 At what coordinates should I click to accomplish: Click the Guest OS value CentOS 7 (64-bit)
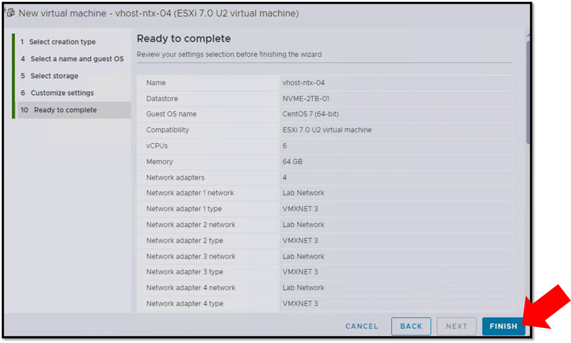pyautogui.click(x=310, y=114)
